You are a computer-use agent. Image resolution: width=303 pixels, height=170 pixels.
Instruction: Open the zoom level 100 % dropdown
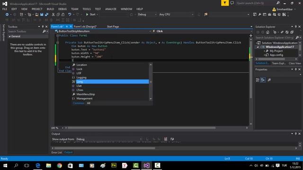tap(62, 128)
